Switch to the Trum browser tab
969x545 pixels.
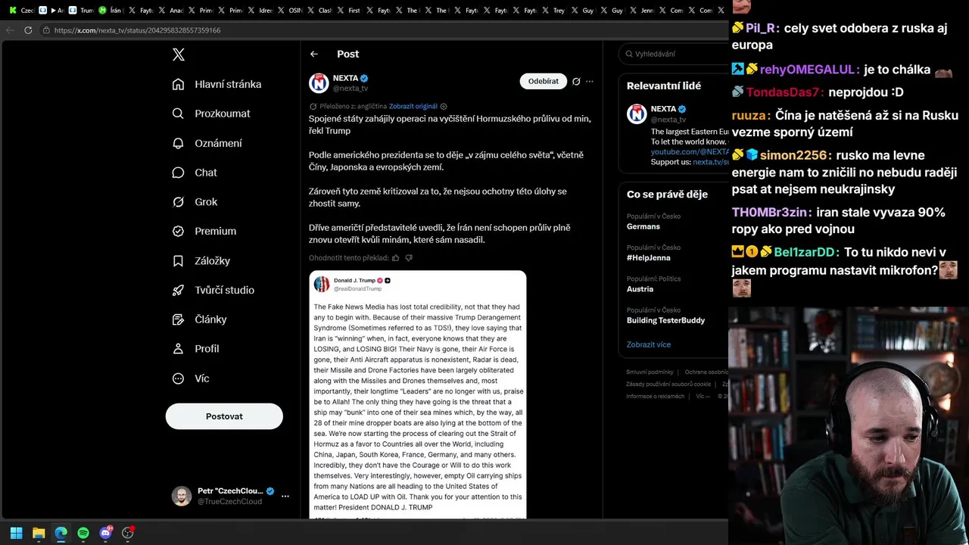80,10
